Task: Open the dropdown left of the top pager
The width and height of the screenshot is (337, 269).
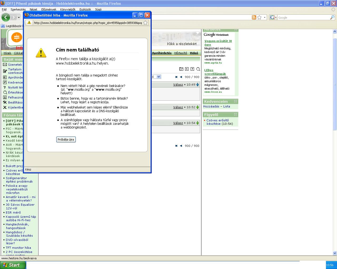Action: pos(158,77)
